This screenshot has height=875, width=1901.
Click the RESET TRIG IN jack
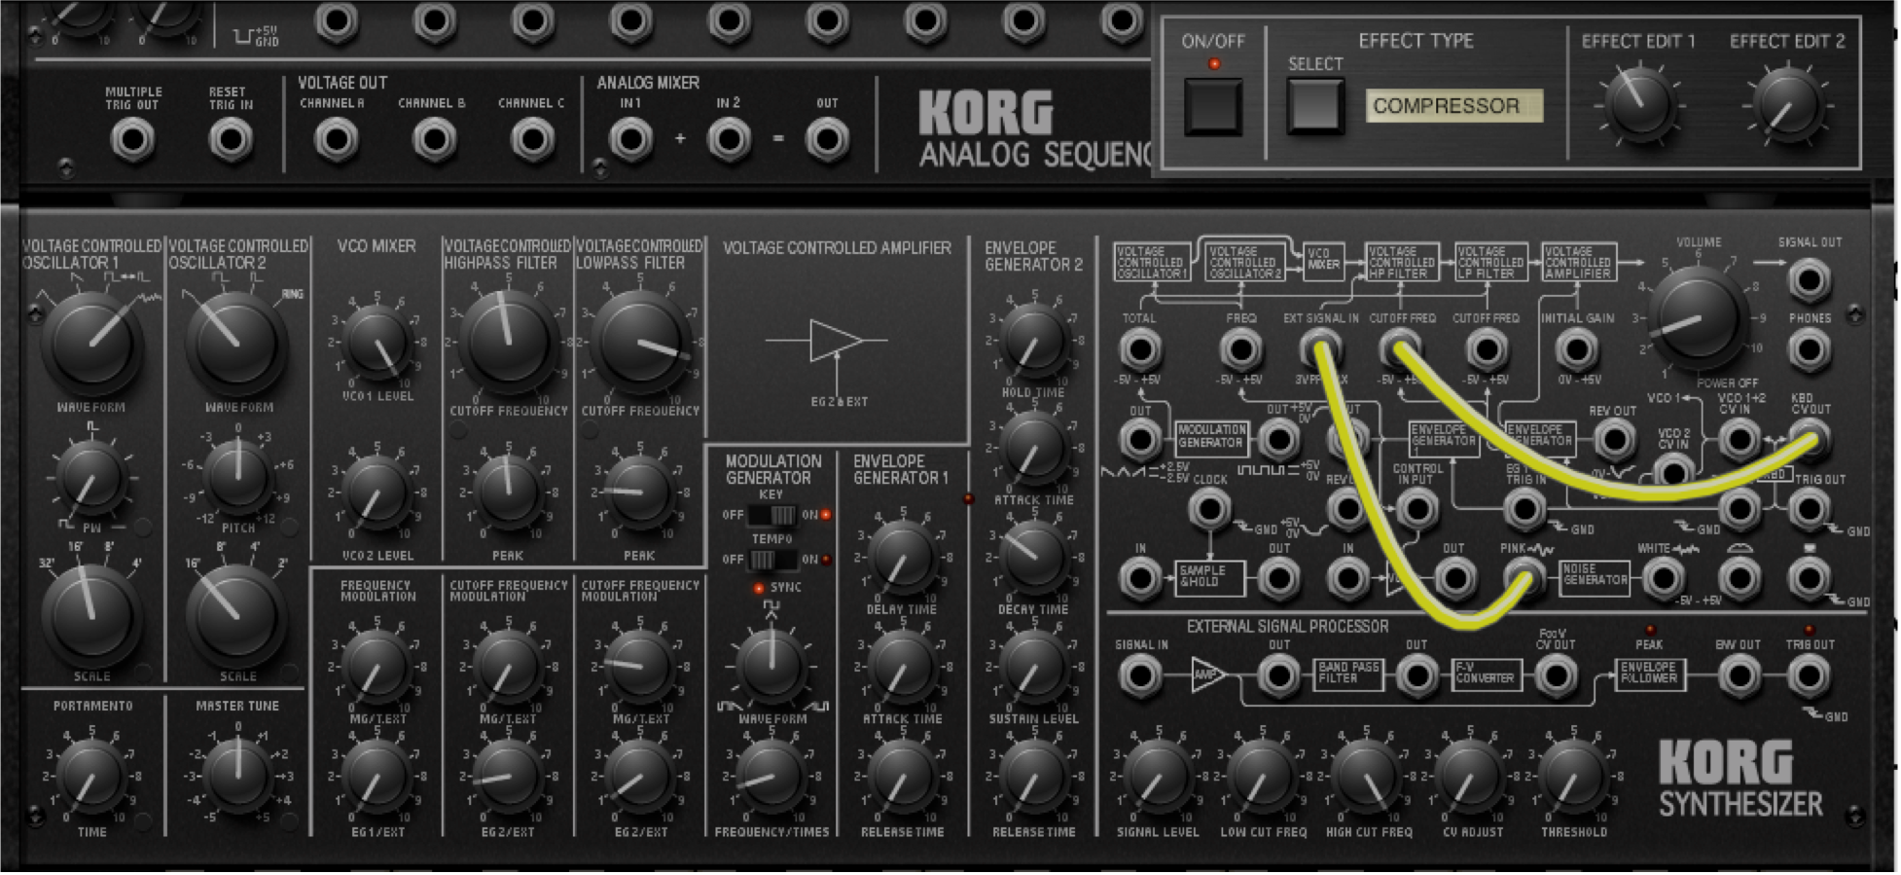tap(231, 140)
